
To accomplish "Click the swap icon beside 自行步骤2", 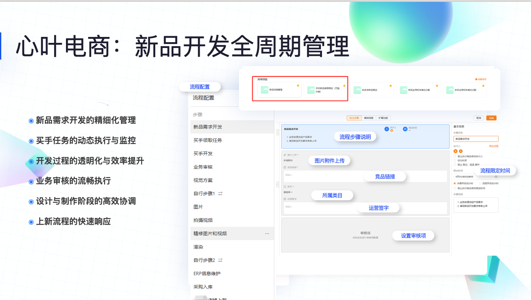I will tap(220, 260).
